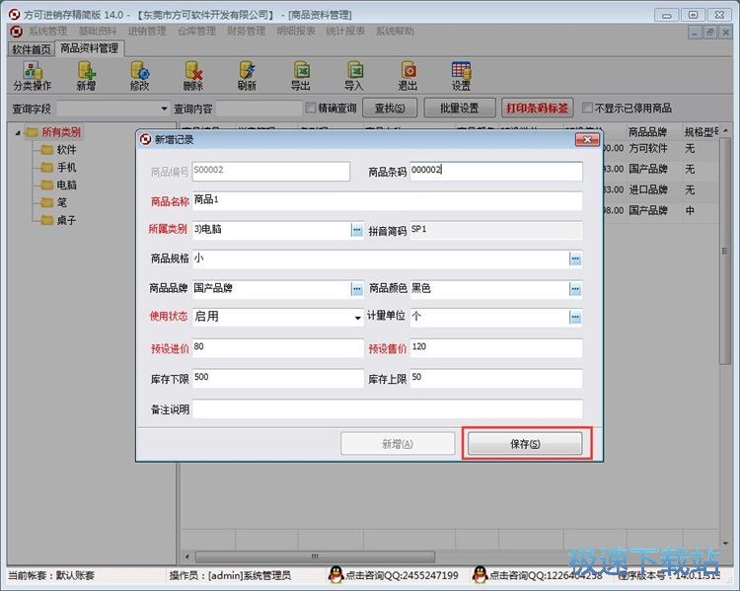
Task: Click the 导入 Excel toolbar icon
Action: click(354, 76)
